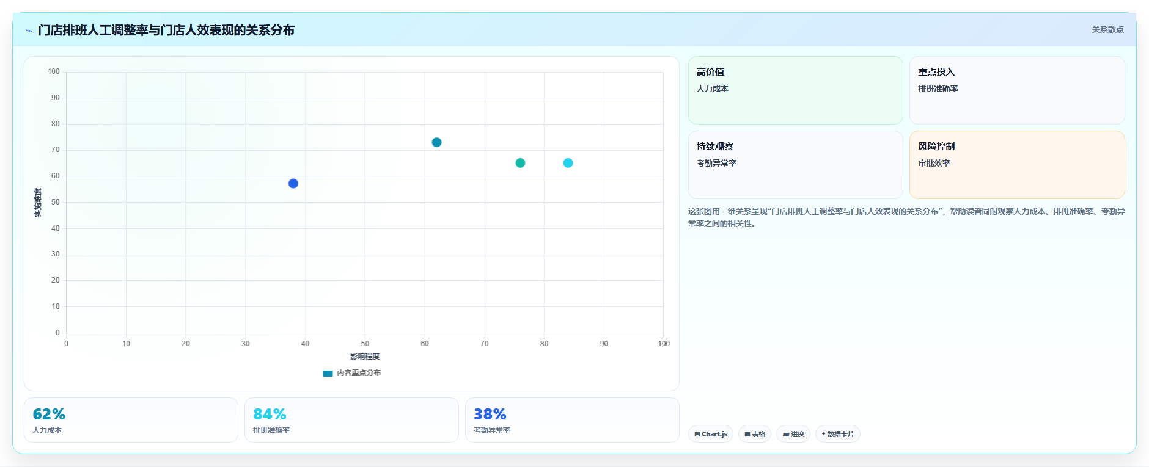Click the 38% 考勤异常率 stat card
The width and height of the screenshot is (1149, 467).
pos(572,420)
